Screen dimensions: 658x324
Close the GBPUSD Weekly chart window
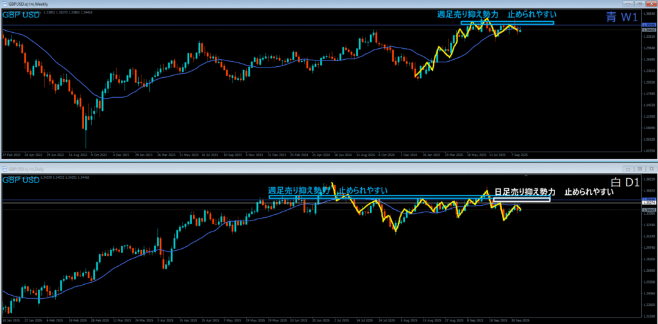(x=652, y=3)
